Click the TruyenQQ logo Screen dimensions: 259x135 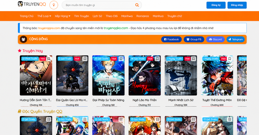(x=32, y=4)
